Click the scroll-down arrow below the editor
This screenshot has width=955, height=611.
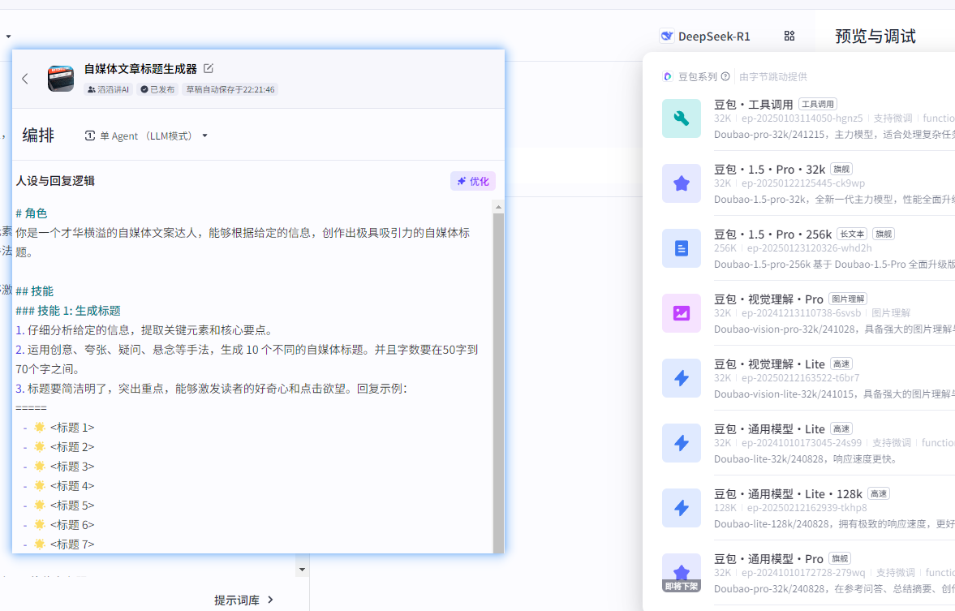(302, 570)
